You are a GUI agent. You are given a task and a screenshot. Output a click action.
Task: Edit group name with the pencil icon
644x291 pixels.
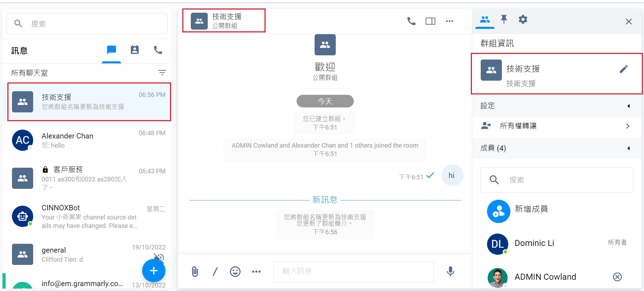[624, 69]
